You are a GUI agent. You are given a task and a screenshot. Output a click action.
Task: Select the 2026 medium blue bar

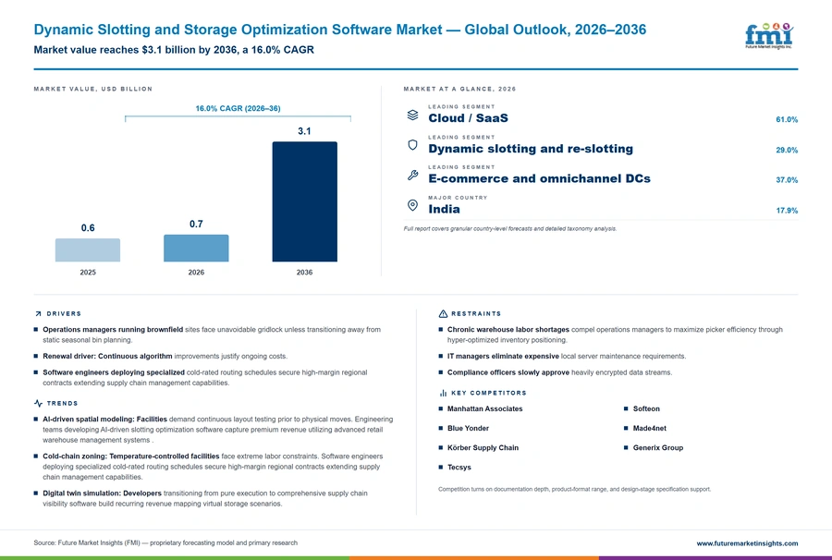tap(196, 249)
